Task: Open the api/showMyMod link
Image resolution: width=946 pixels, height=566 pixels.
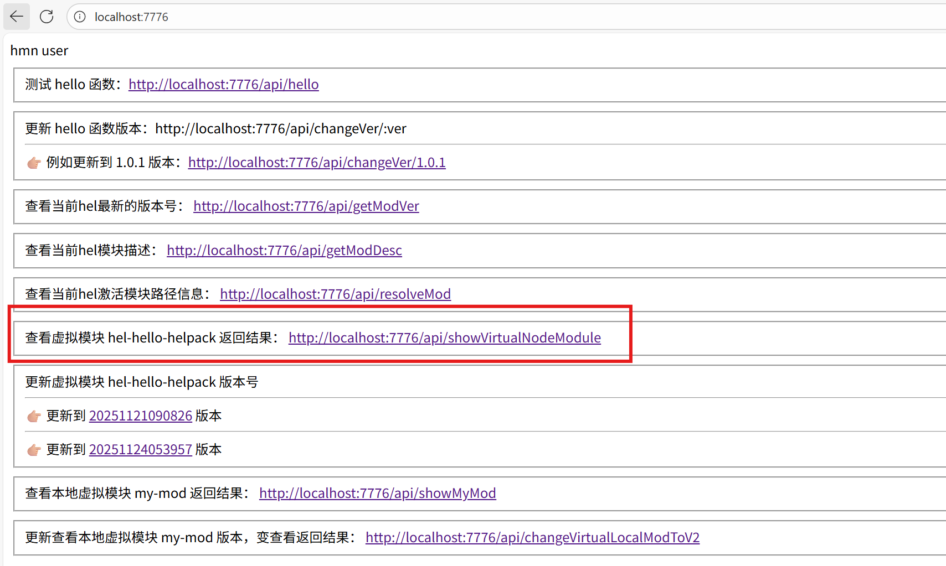Action: (377, 493)
